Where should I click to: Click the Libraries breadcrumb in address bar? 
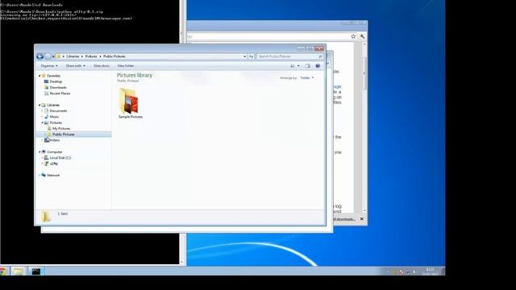(x=73, y=56)
